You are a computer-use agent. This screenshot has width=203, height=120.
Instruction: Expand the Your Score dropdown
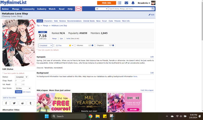pos(23,88)
